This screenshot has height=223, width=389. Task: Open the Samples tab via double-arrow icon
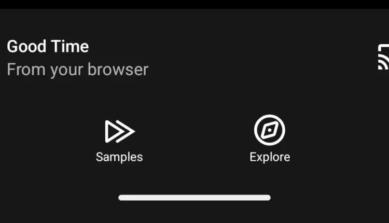(120, 132)
